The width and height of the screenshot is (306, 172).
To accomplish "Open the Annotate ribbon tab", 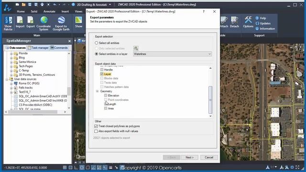I will click(x=49, y=11).
